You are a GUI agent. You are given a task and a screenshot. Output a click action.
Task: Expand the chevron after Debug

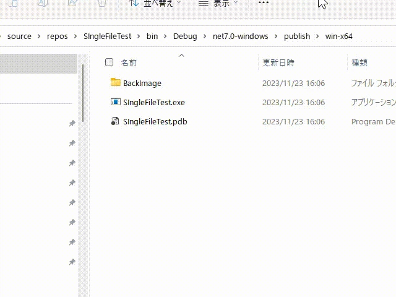click(205, 37)
